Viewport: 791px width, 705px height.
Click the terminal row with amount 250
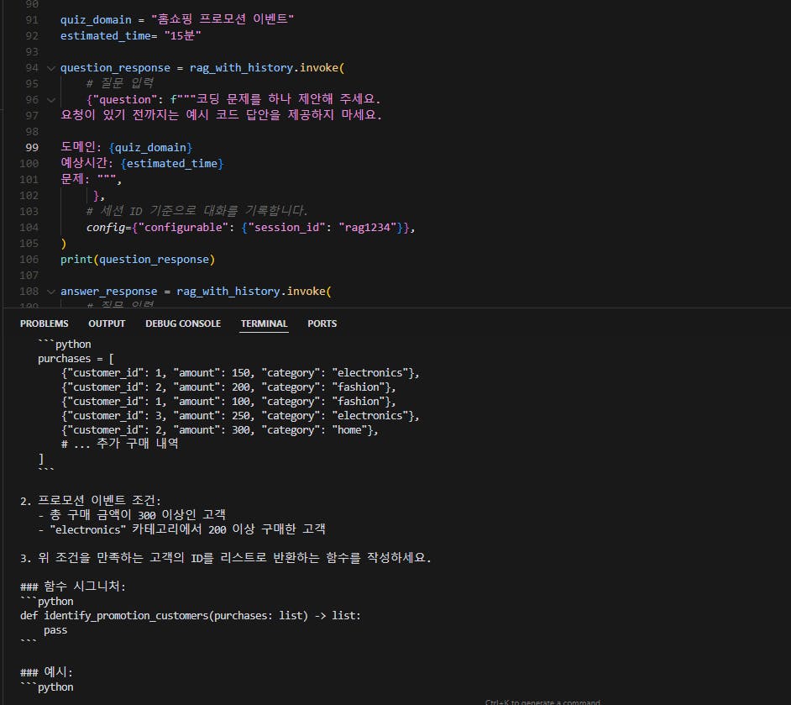240,416
